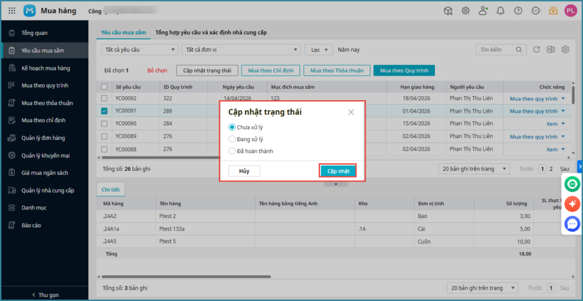
Task: Check the YC00090 row checkbox
Action: pyautogui.click(x=105, y=123)
